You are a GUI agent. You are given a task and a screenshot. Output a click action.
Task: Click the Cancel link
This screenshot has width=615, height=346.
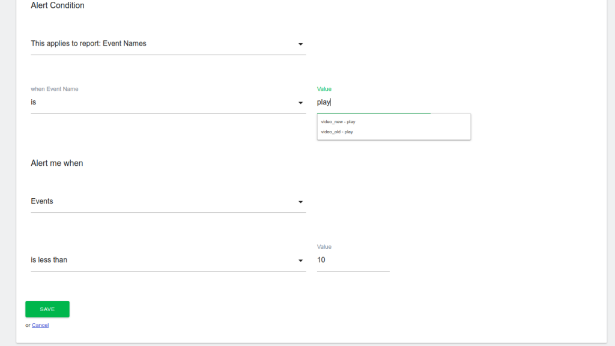pos(40,325)
